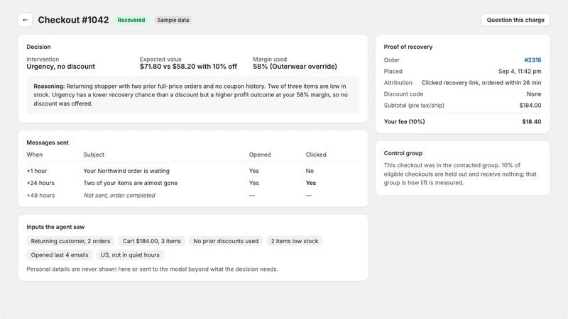
Task: Click the Control group description paragraph
Action: point(460,174)
